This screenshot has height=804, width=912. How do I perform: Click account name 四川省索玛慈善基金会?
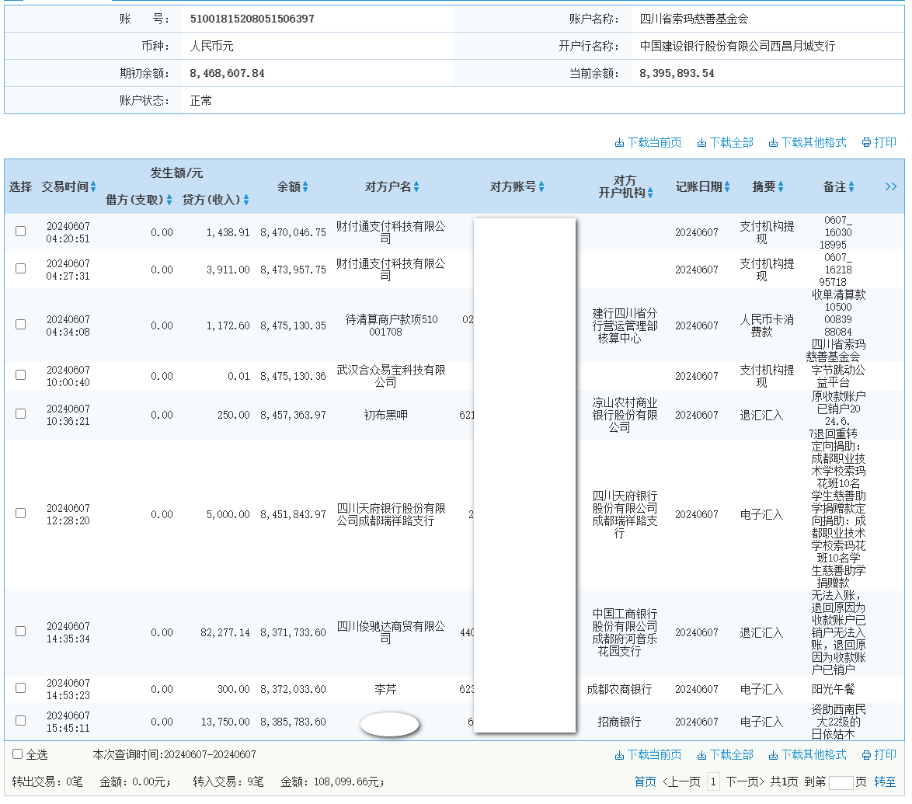[x=694, y=19]
